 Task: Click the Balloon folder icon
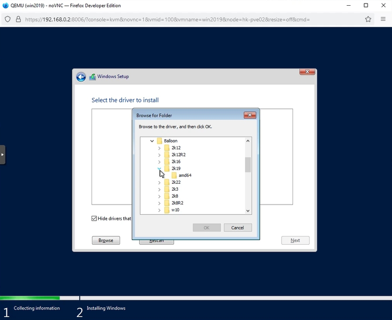(x=160, y=141)
